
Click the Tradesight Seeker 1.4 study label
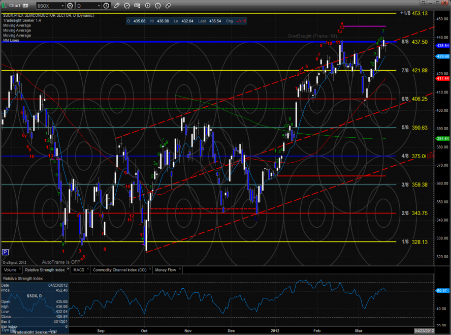[22, 20]
